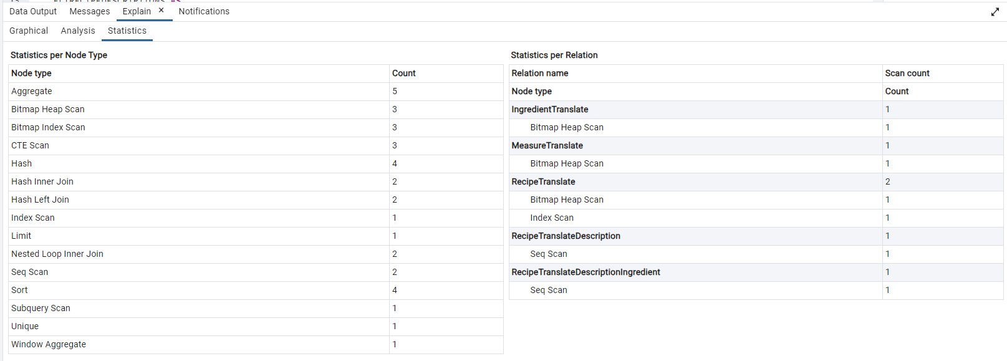Open the Notifications tab
1007x361 pixels.
(204, 11)
